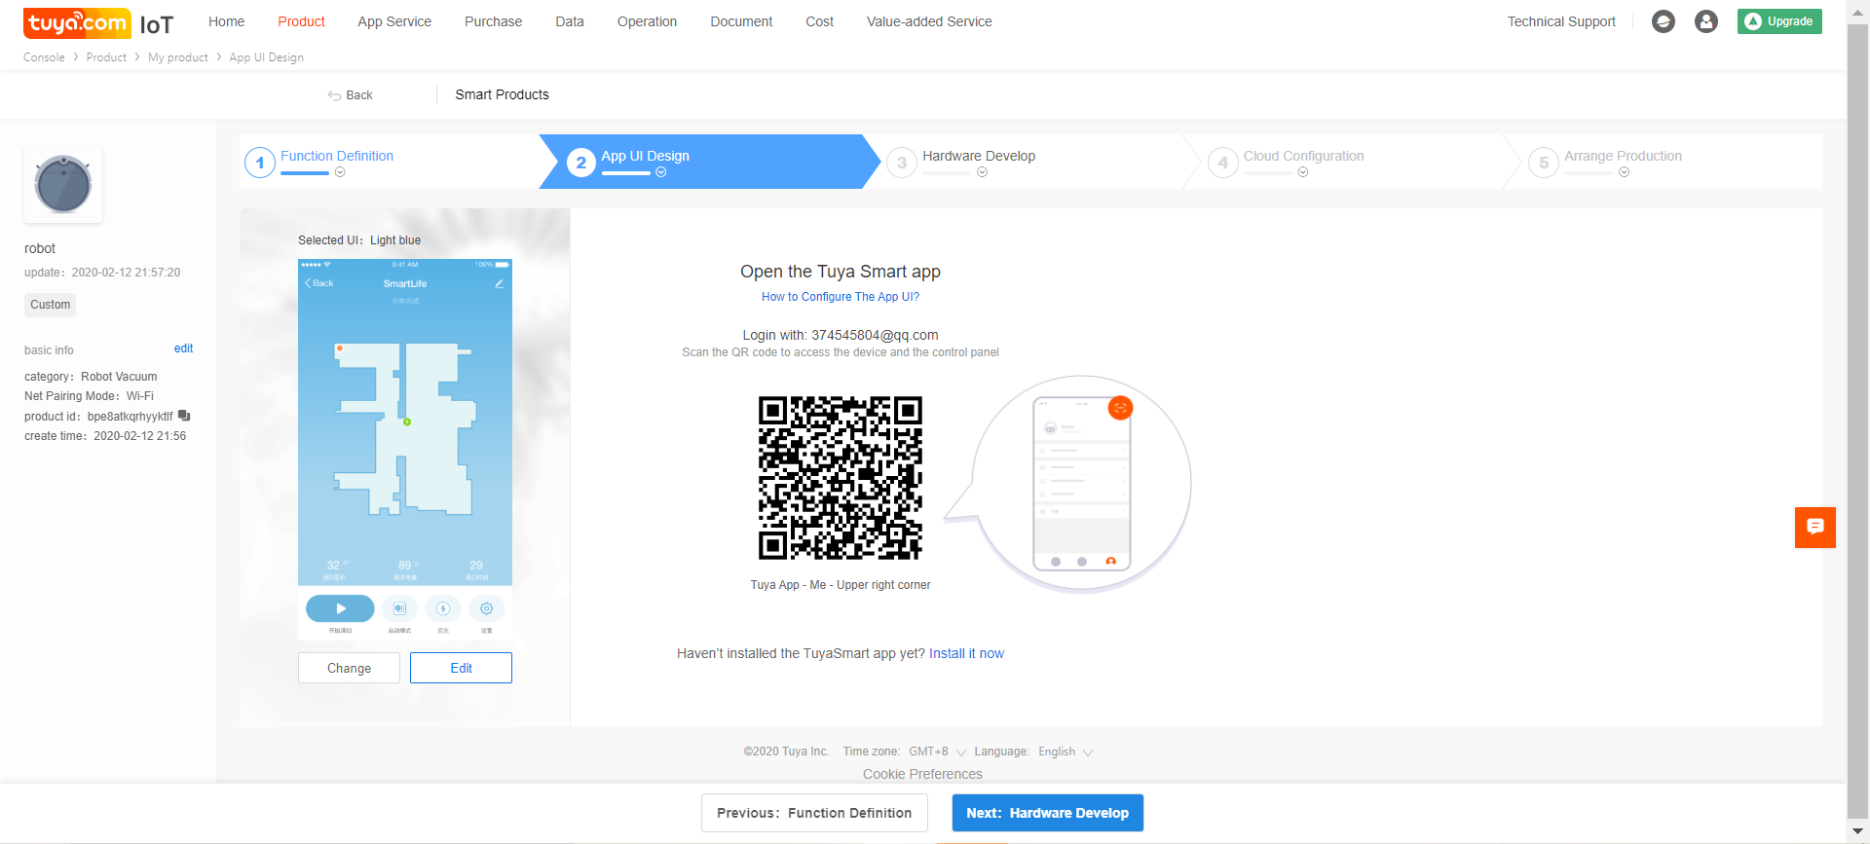The image size is (1870, 844).
Task: Expand App UI Design step chevron
Action: (x=661, y=172)
